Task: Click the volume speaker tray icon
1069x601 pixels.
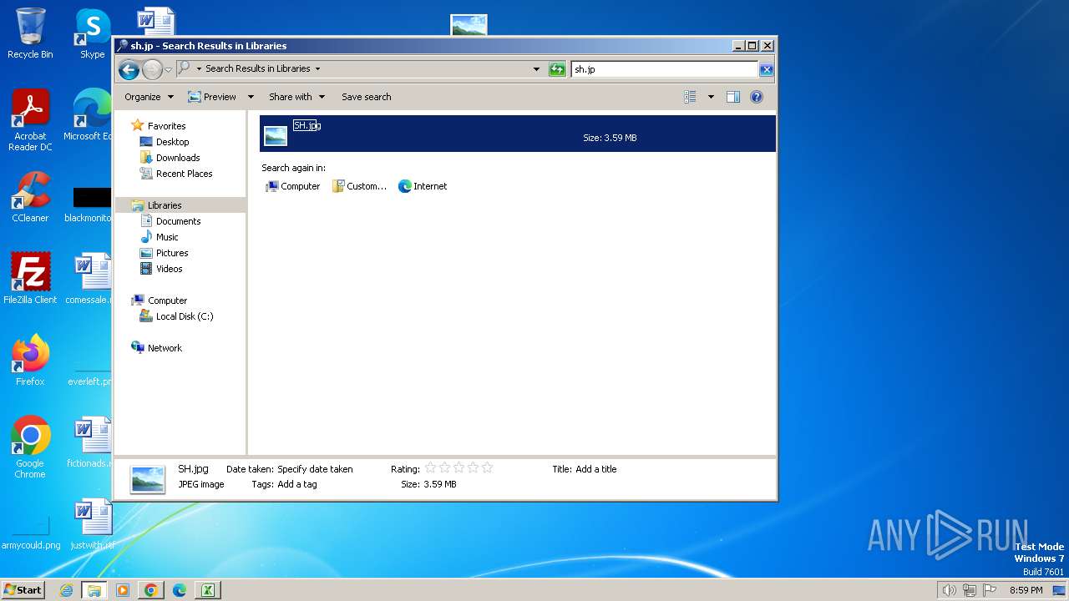Action: 949,590
